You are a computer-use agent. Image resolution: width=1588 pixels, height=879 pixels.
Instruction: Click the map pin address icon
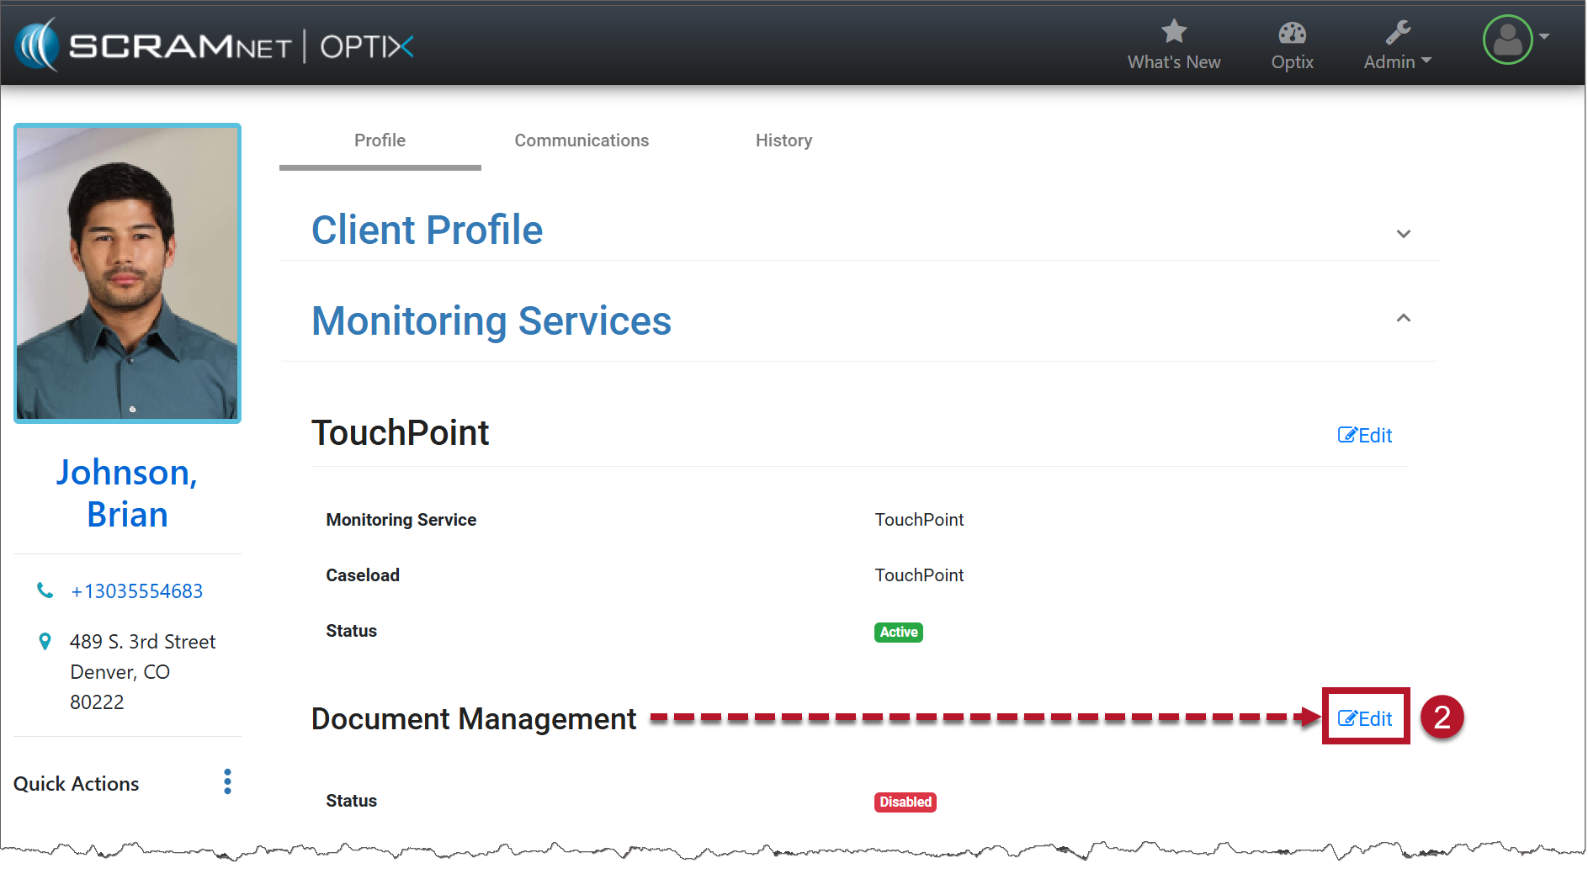[x=45, y=642]
